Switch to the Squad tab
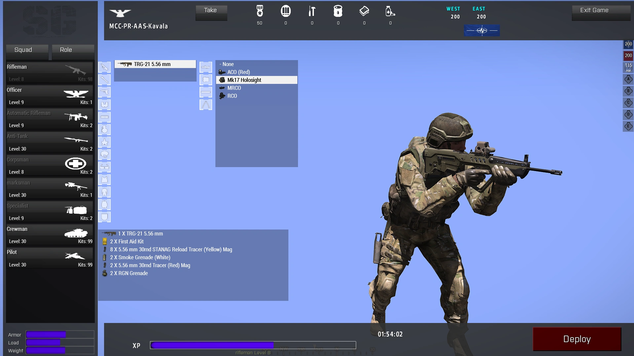This screenshot has width=634, height=356. [x=27, y=50]
